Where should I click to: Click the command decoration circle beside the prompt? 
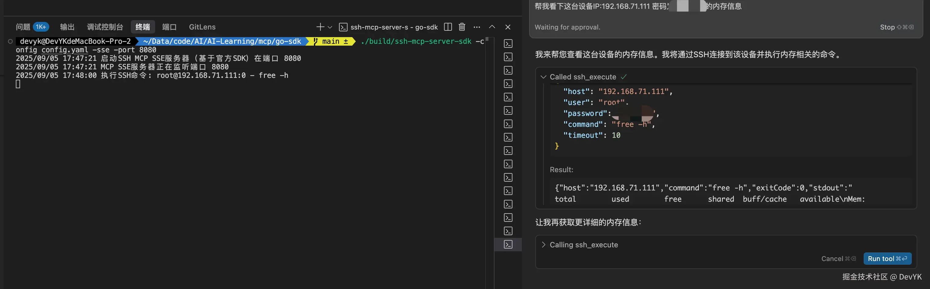click(x=10, y=41)
